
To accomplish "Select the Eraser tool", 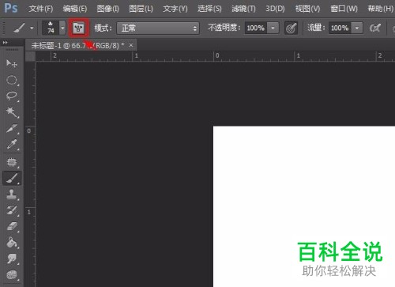I will [x=12, y=227].
